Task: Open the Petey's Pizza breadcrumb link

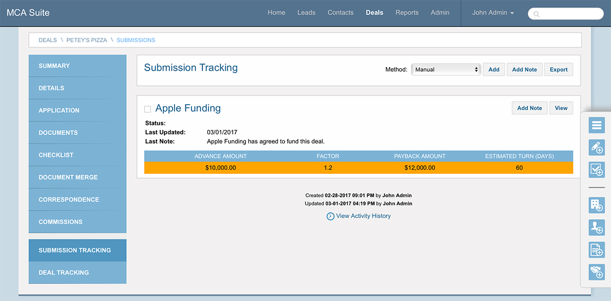Action: (87, 40)
